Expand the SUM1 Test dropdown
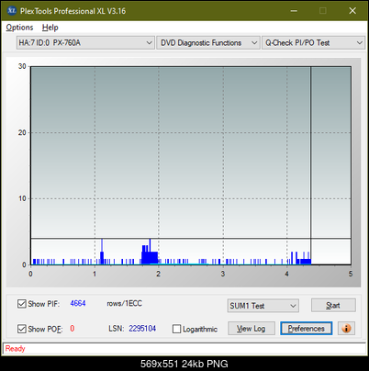This screenshot has width=369, height=371. (263, 306)
